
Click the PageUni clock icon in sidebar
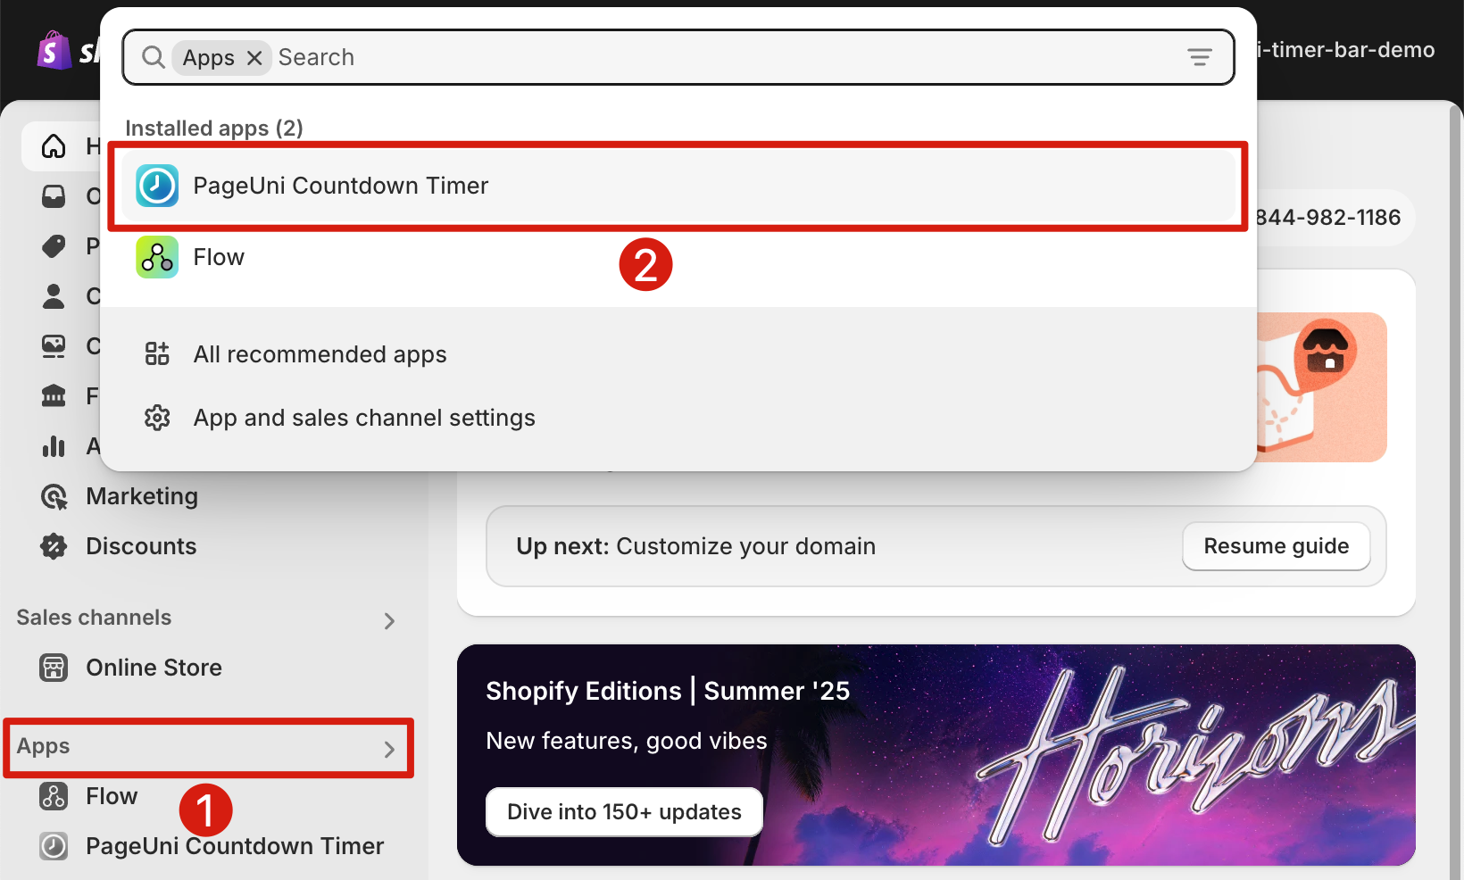(x=54, y=846)
